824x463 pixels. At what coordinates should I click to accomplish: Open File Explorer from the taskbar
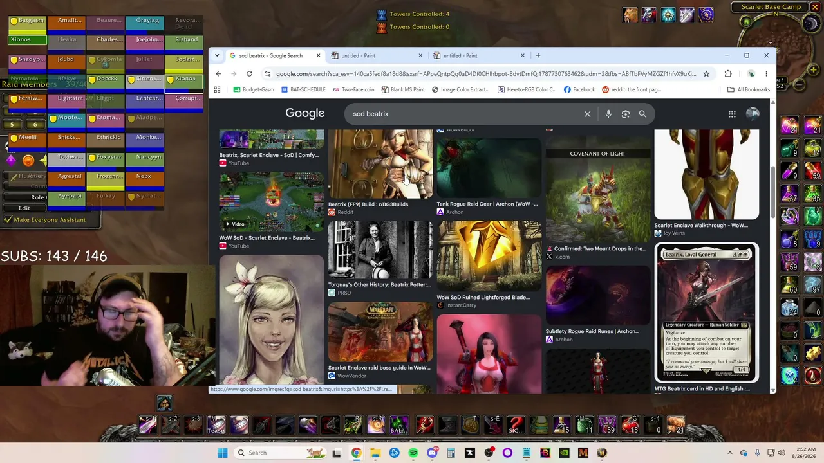pyautogui.click(x=375, y=453)
